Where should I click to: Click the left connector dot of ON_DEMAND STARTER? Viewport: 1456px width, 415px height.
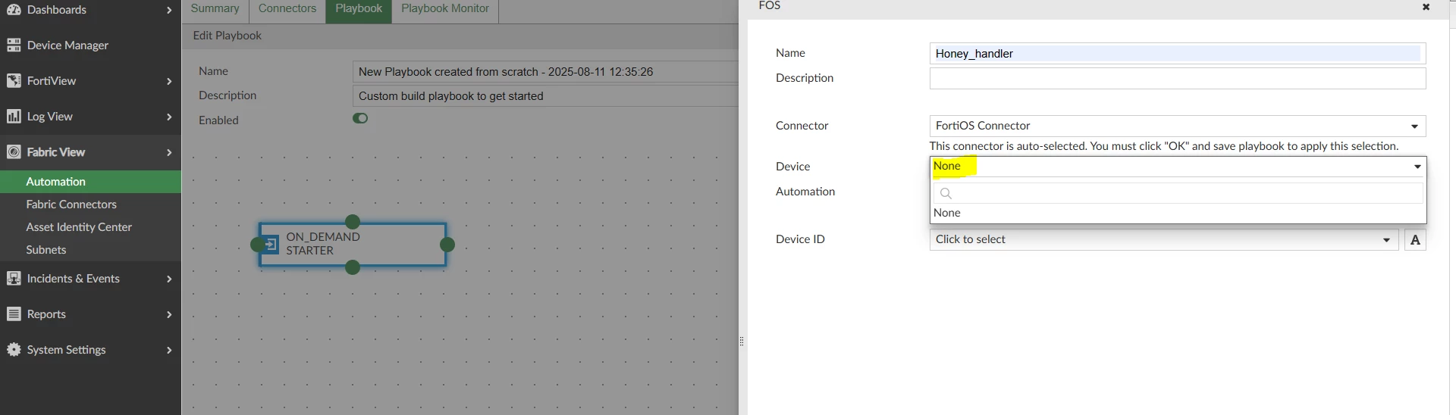258,245
